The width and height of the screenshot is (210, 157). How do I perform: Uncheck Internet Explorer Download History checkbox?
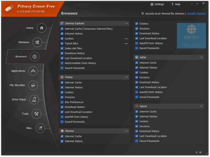click(x=62, y=53)
